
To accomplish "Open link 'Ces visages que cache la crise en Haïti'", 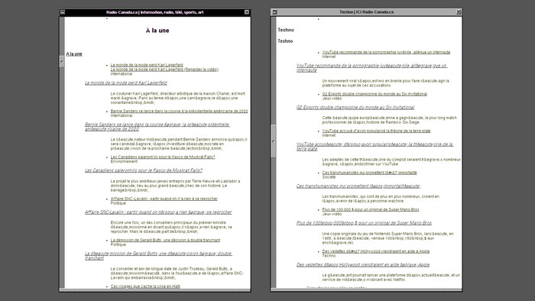I will coord(145,286).
